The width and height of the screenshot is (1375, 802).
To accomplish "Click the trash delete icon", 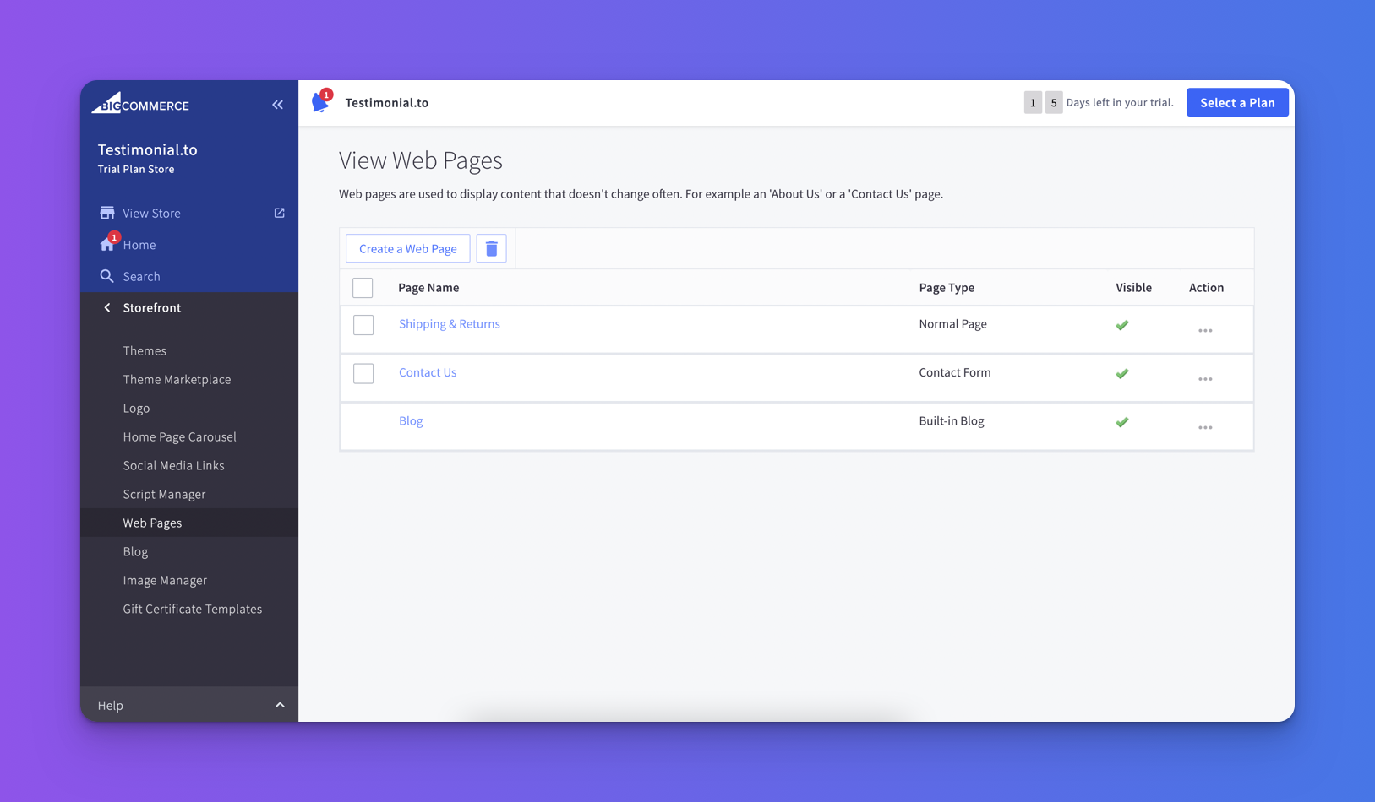I will point(491,249).
